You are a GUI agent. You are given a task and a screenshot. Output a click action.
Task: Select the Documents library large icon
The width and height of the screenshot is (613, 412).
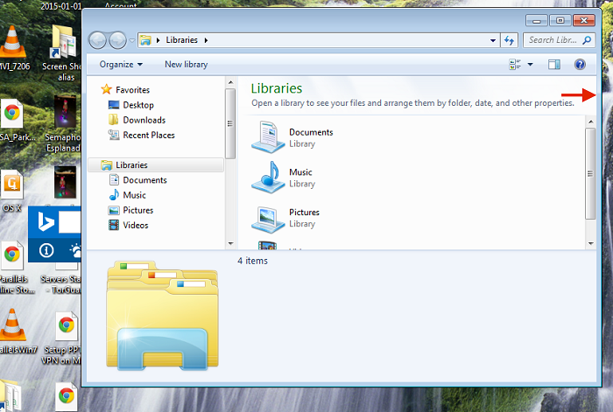[268, 136]
